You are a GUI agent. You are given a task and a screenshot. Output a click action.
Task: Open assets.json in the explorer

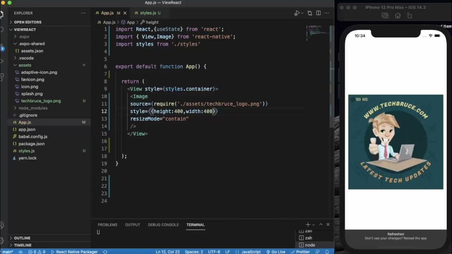point(49,51)
